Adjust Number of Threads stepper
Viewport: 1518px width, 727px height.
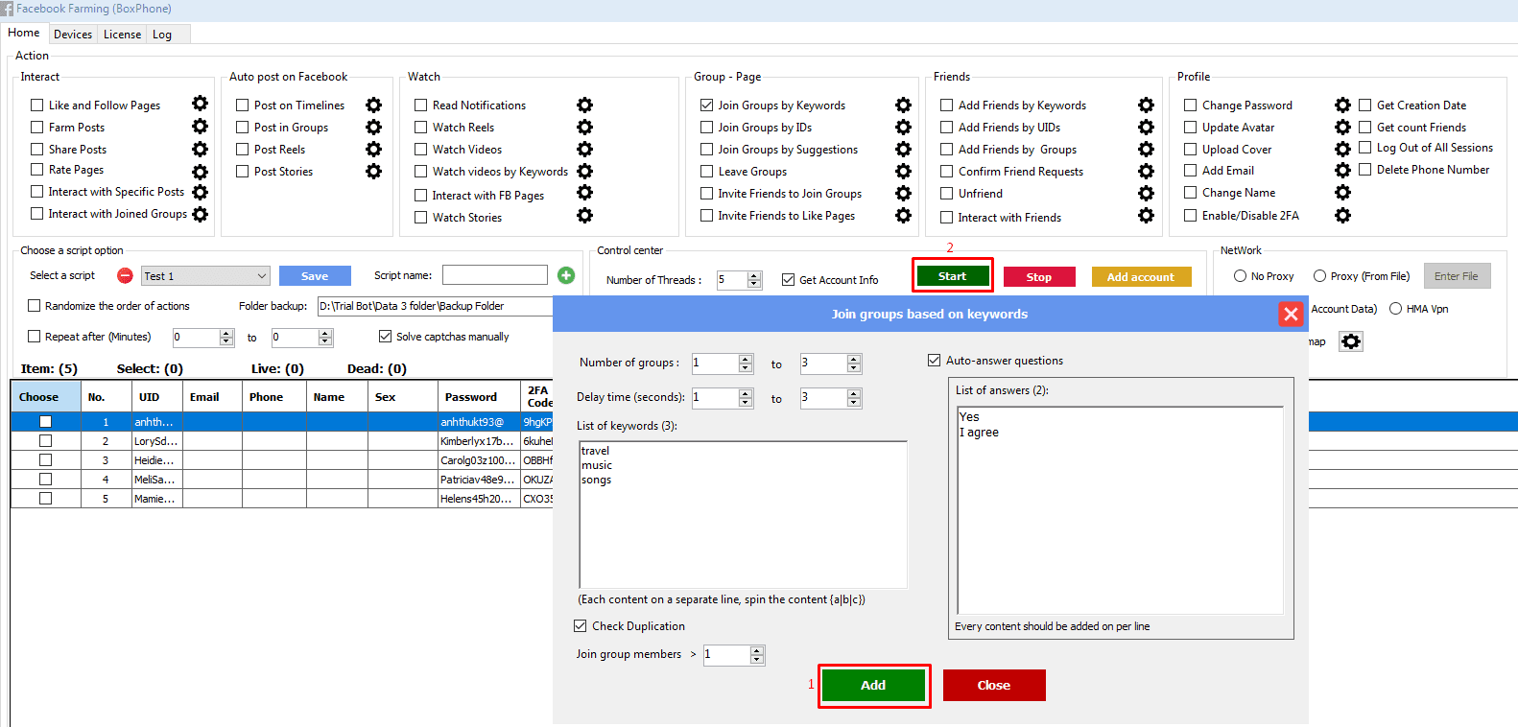click(754, 279)
